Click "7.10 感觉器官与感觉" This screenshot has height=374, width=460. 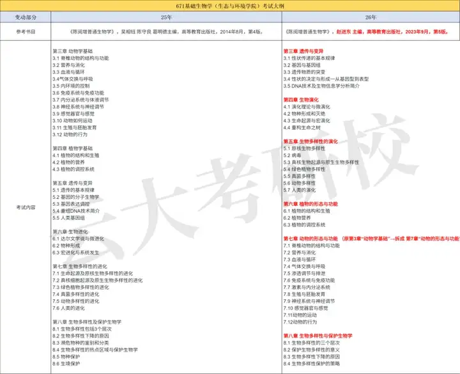point(305,308)
